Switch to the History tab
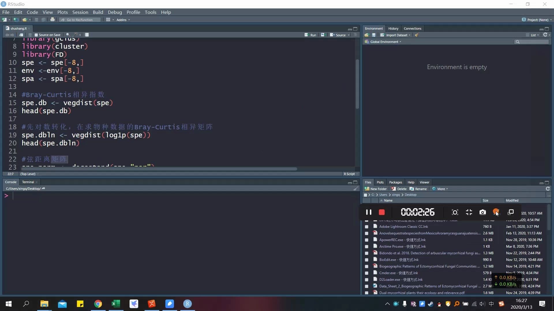The width and height of the screenshot is (554, 311). point(393,28)
